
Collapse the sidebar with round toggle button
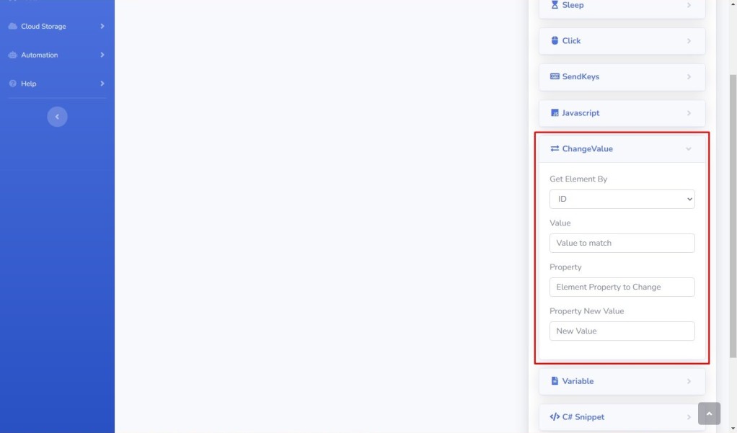point(58,117)
